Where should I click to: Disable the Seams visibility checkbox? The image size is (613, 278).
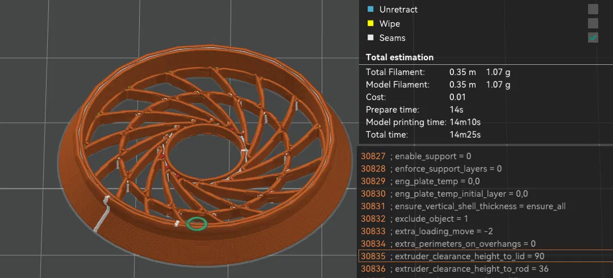click(x=593, y=38)
